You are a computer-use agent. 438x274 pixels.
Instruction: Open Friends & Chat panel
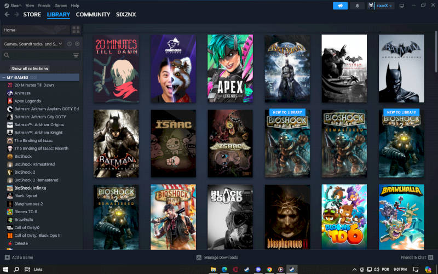click(x=415, y=257)
